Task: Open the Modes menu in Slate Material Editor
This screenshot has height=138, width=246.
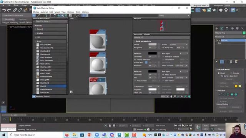Action: [36, 12]
